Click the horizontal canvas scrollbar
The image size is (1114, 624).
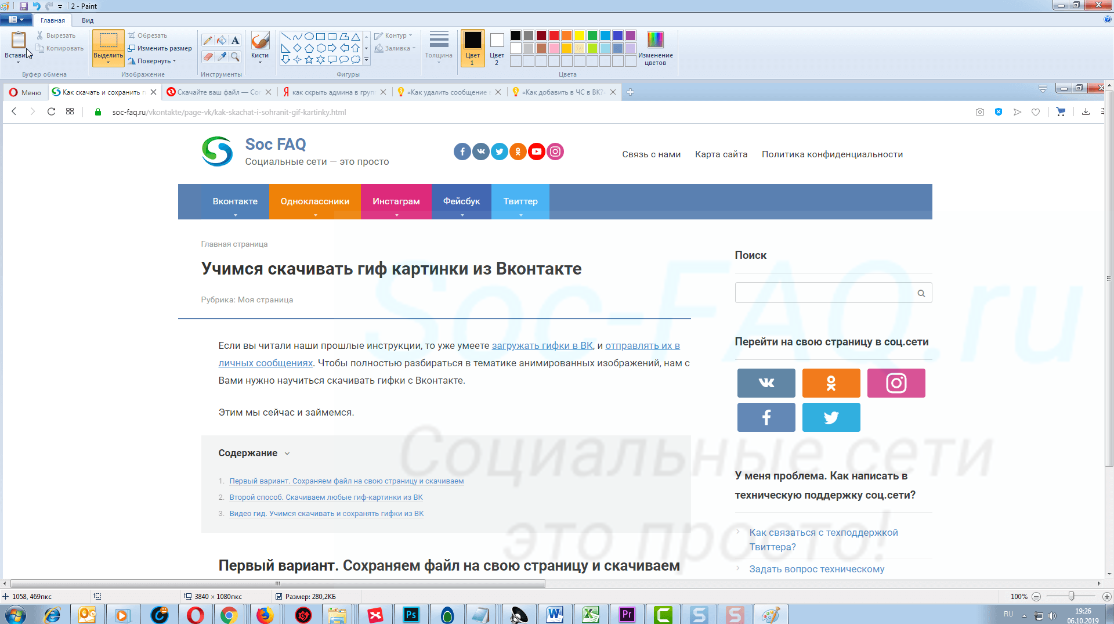click(278, 584)
